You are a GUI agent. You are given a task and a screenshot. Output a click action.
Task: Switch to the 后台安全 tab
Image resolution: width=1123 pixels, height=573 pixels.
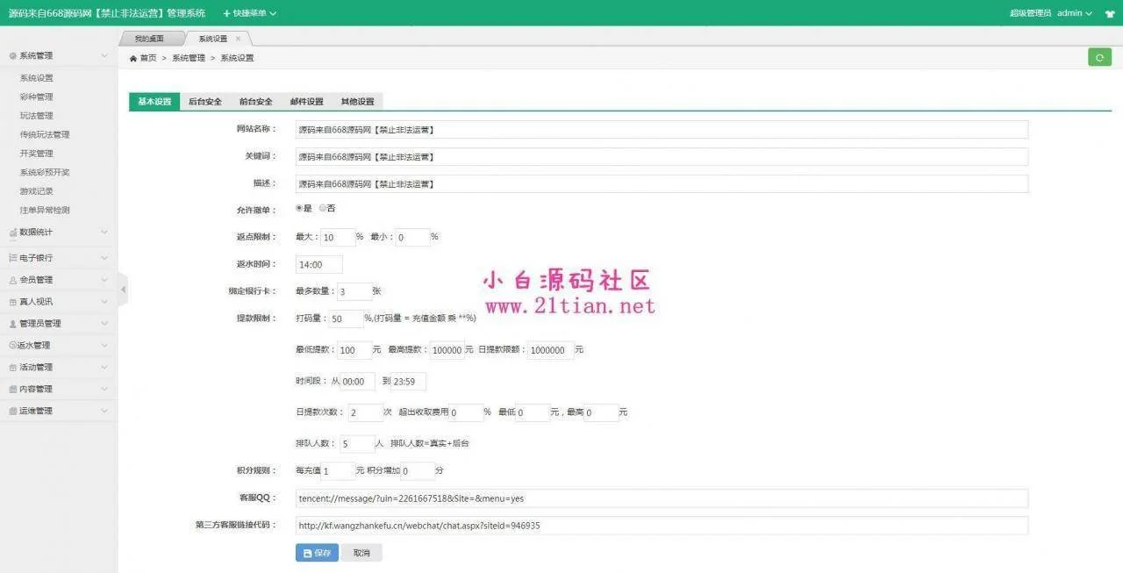pyautogui.click(x=204, y=102)
